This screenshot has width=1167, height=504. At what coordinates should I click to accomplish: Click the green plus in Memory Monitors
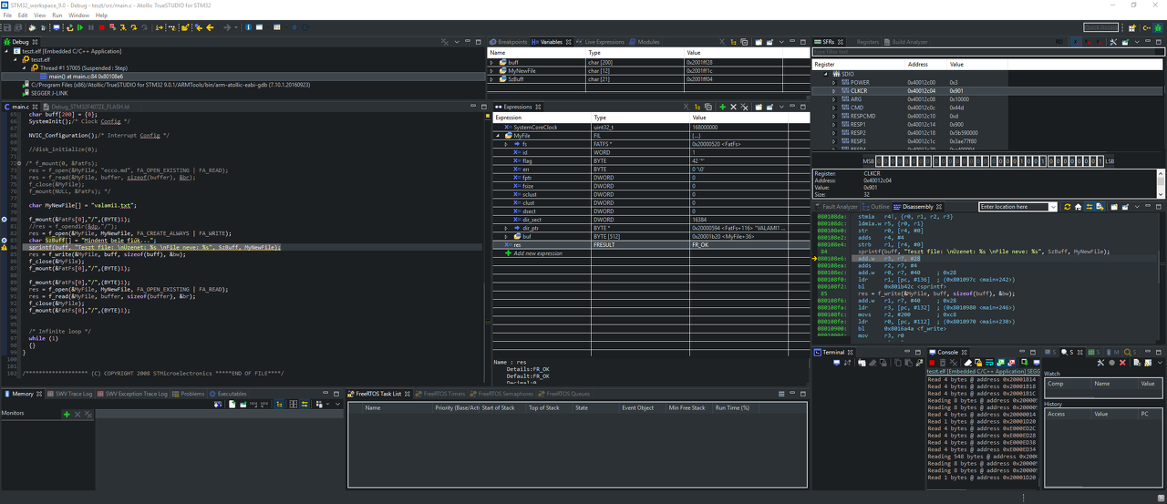[67, 414]
